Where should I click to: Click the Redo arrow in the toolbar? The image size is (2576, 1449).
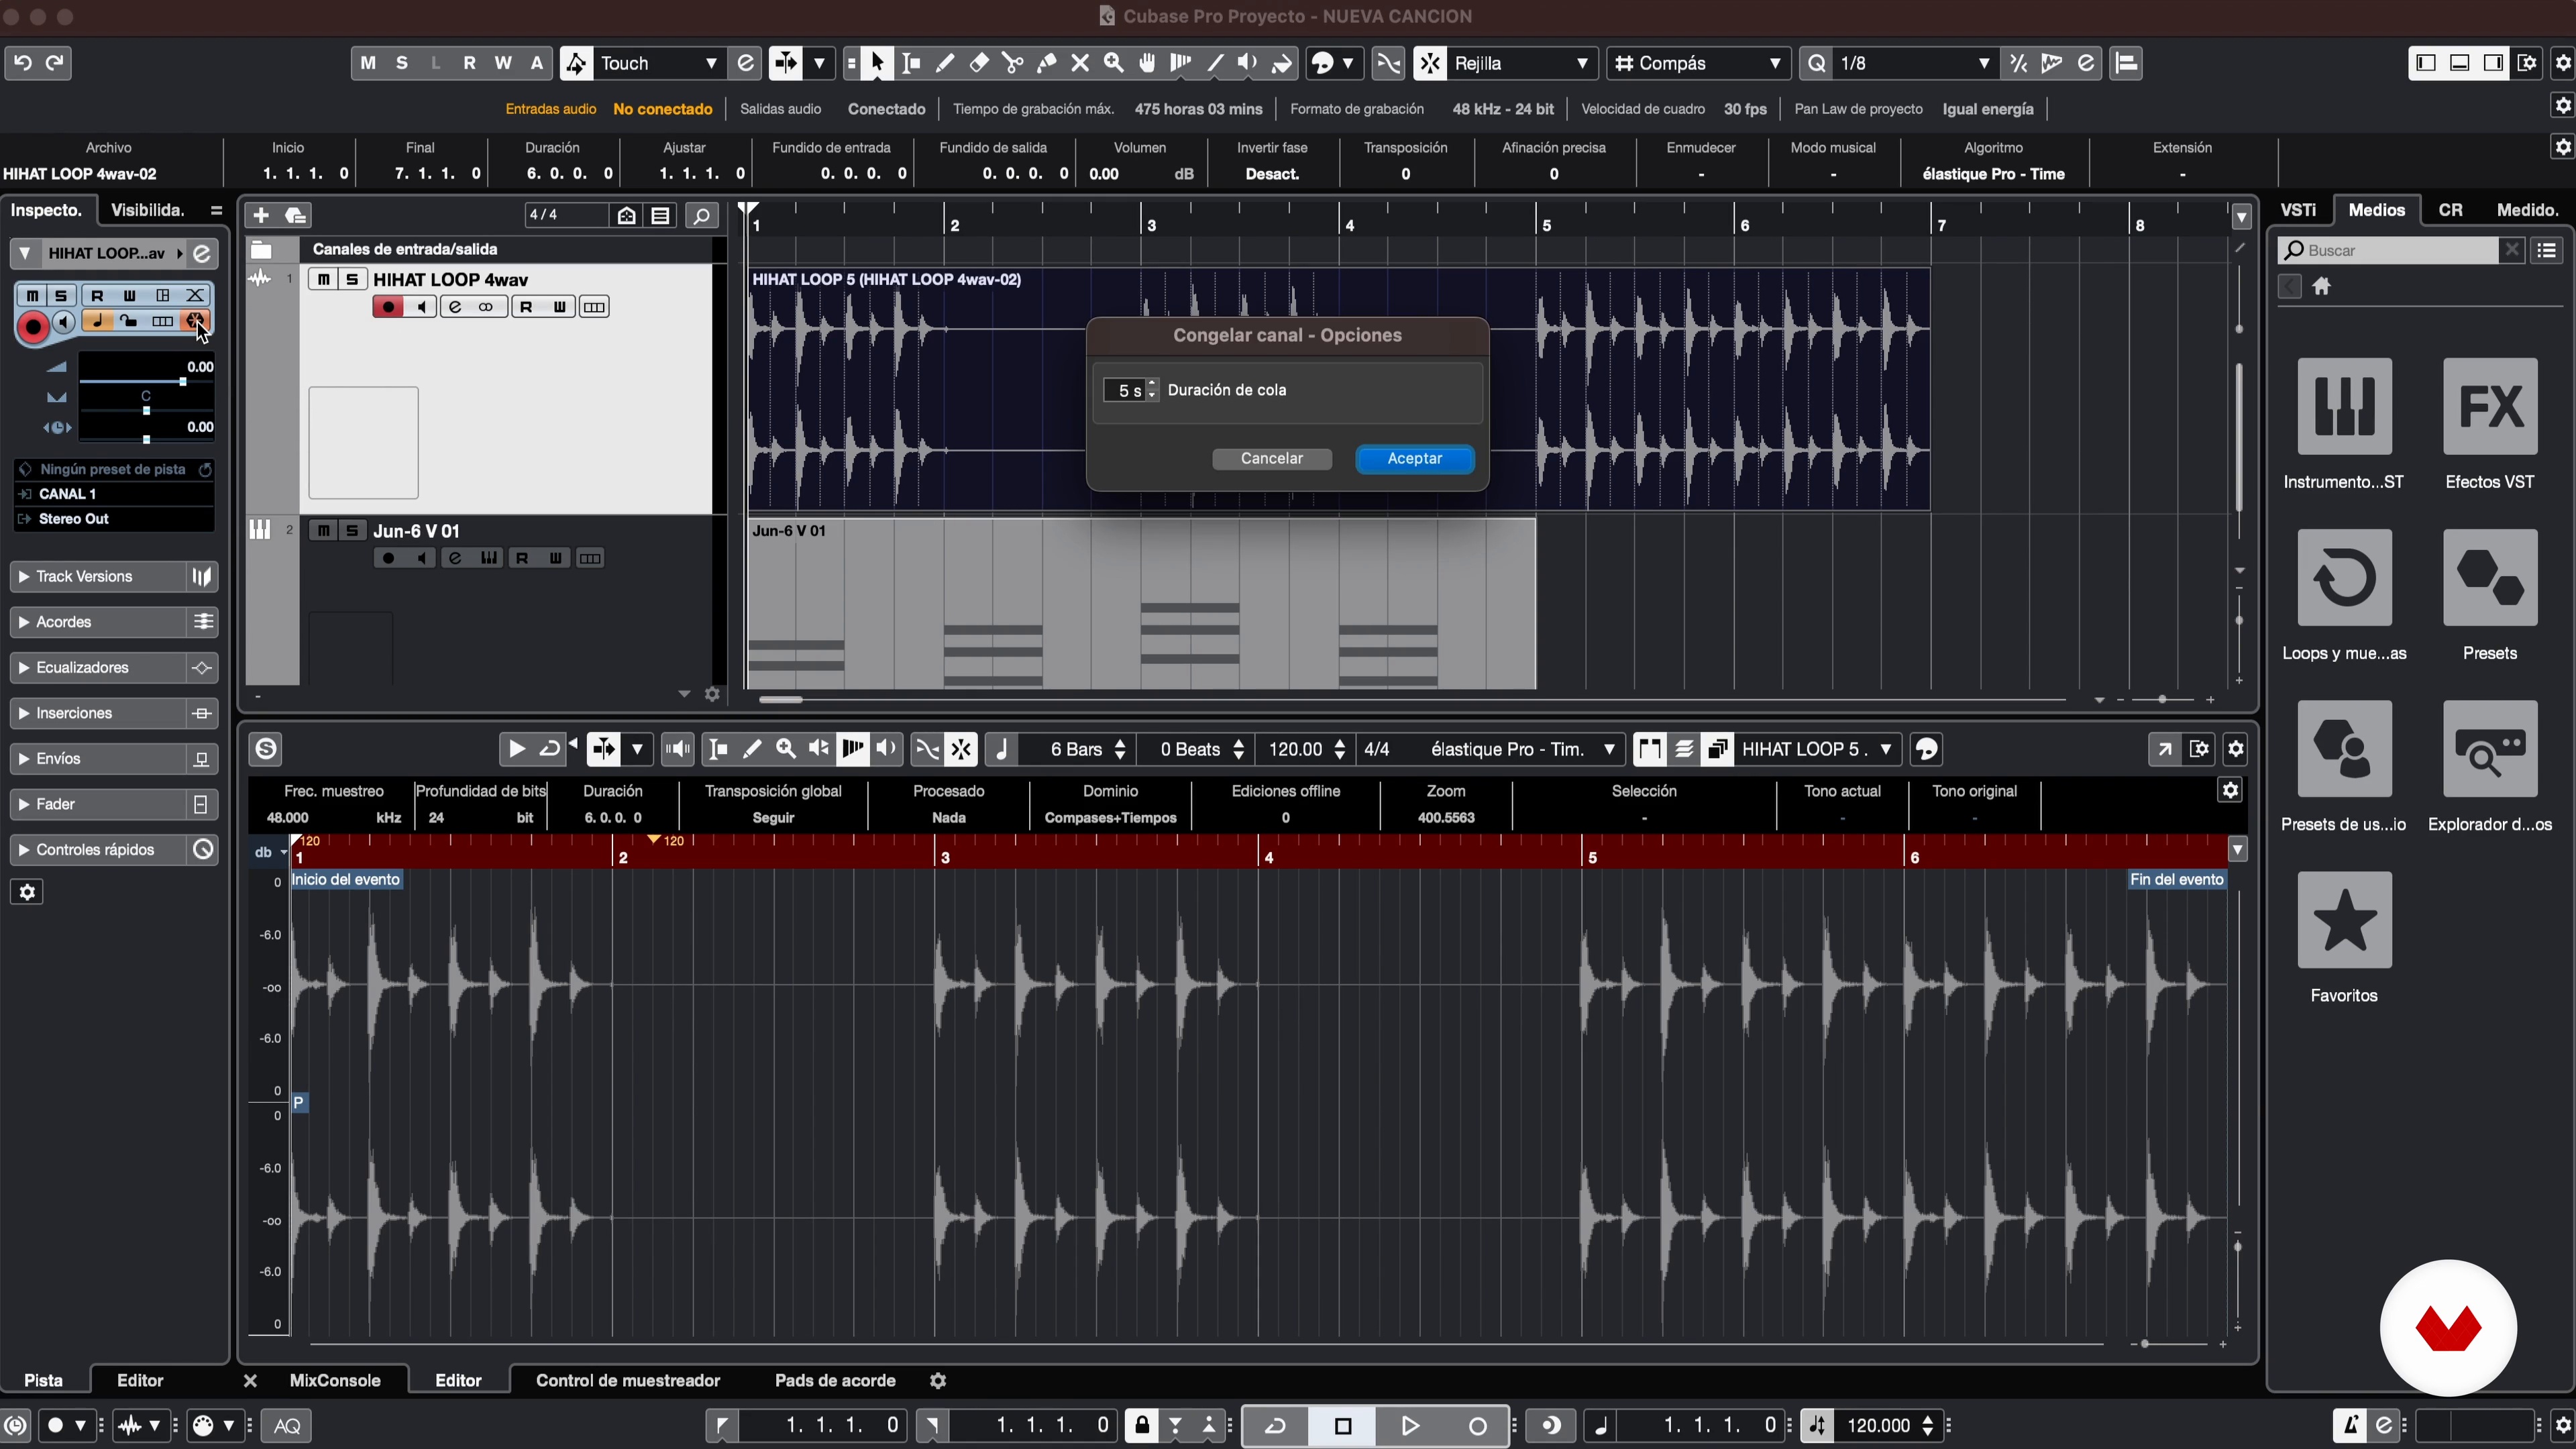tap(55, 63)
